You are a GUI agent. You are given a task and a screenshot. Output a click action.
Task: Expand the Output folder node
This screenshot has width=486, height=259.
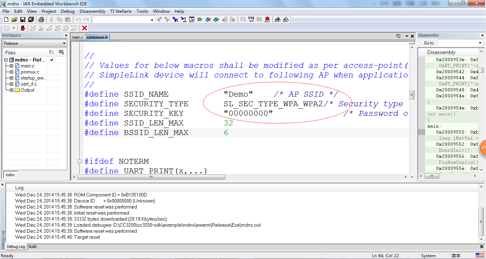pos(11,90)
